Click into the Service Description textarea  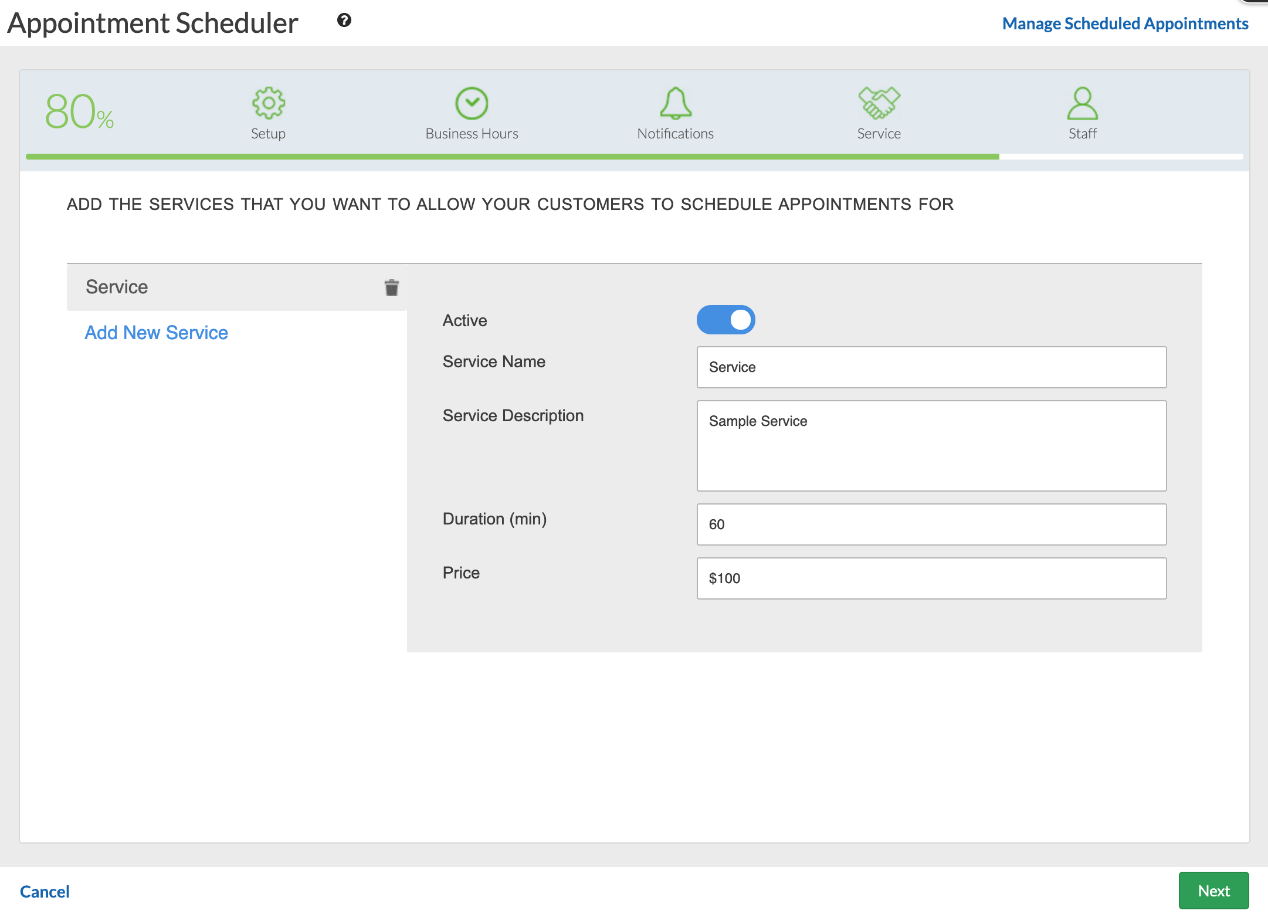pos(931,446)
